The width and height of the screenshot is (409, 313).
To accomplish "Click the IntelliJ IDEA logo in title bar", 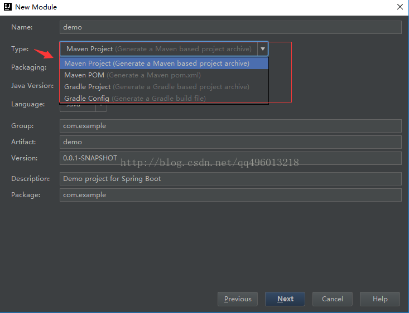I will [8, 7].
